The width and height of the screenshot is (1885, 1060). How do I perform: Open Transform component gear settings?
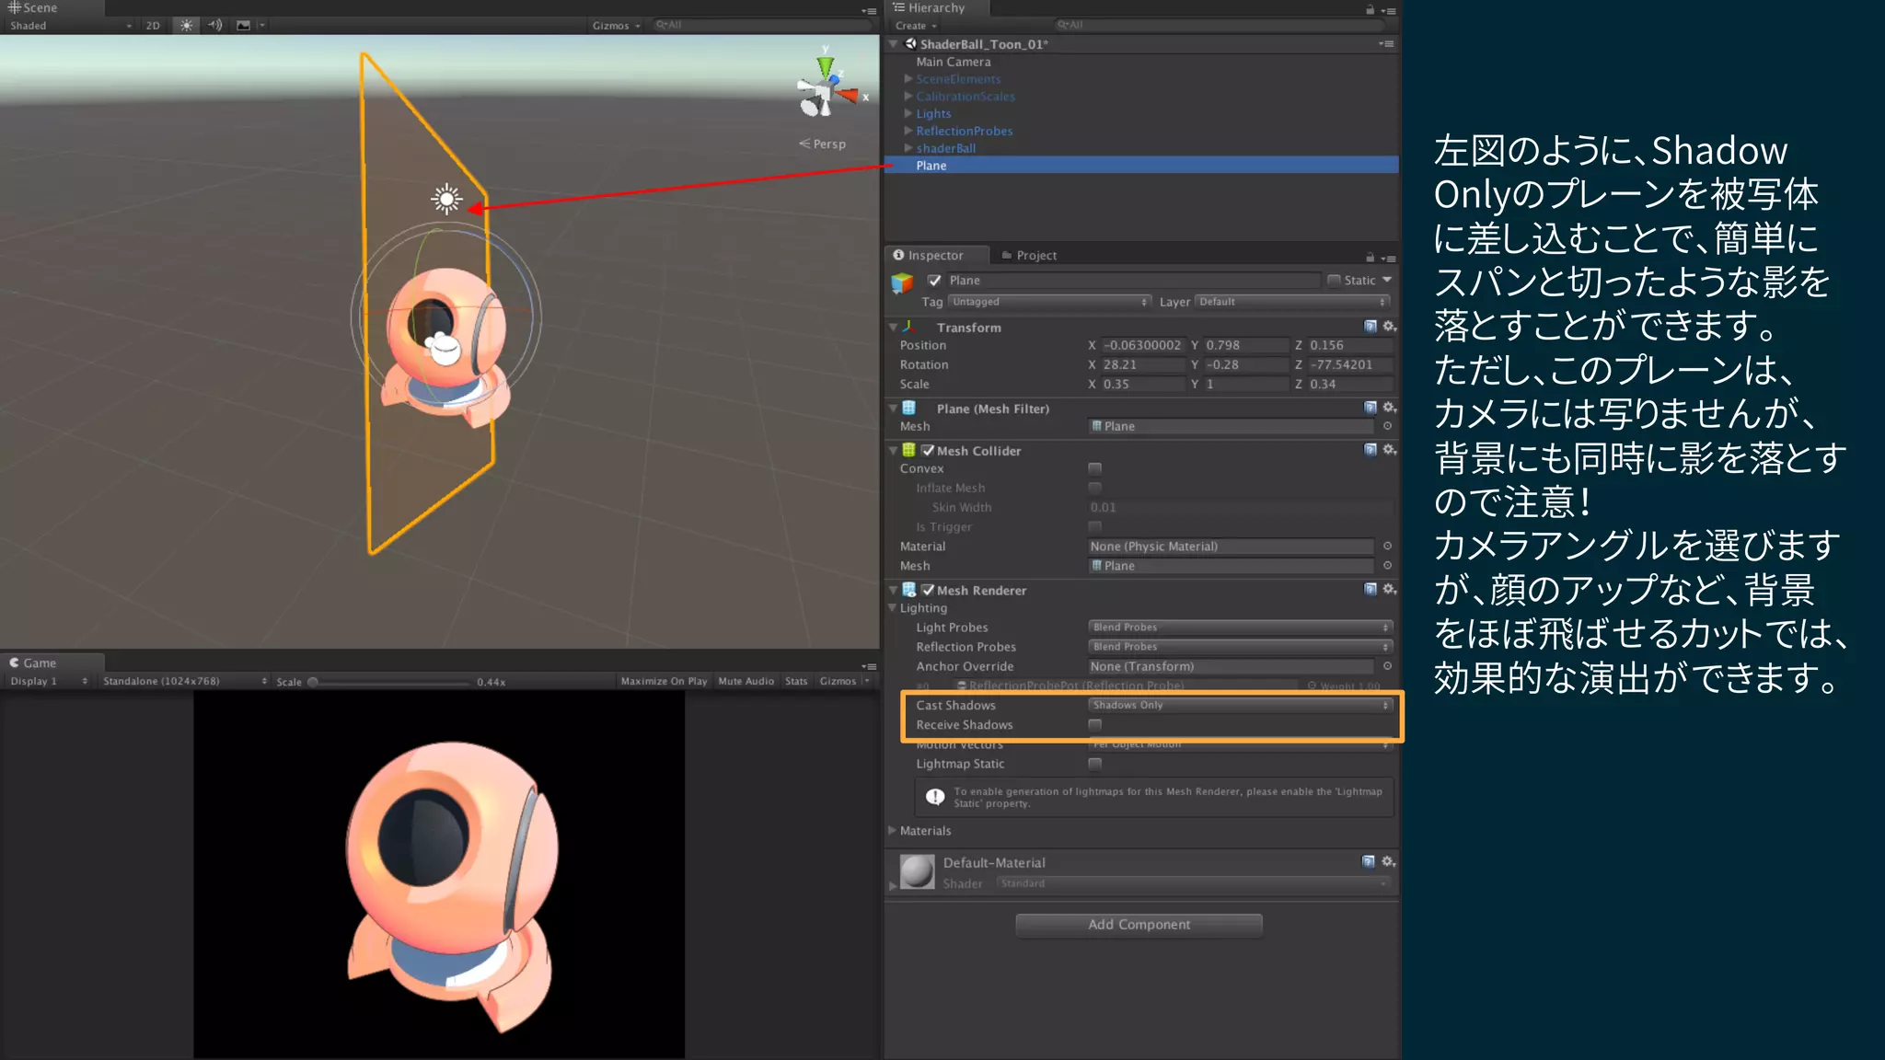(1390, 327)
